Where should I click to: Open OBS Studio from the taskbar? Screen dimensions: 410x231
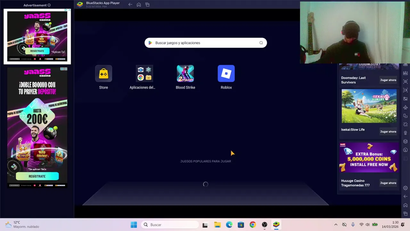265,225
